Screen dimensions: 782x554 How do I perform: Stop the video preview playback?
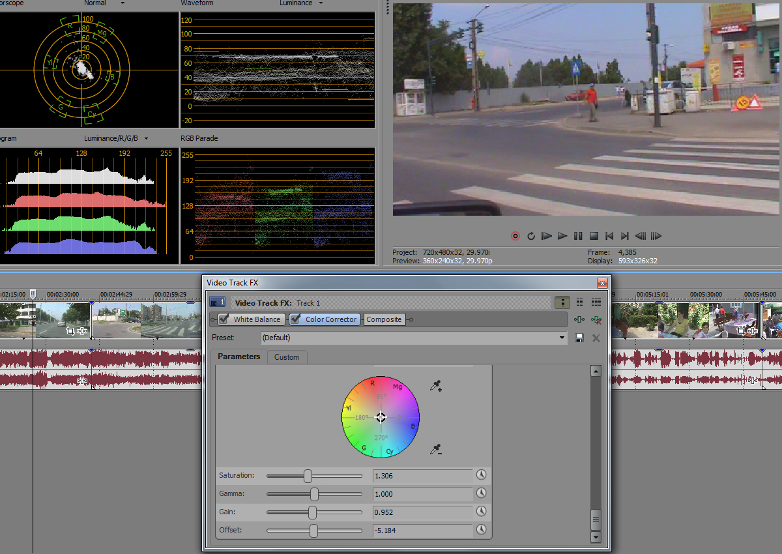coord(594,236)
